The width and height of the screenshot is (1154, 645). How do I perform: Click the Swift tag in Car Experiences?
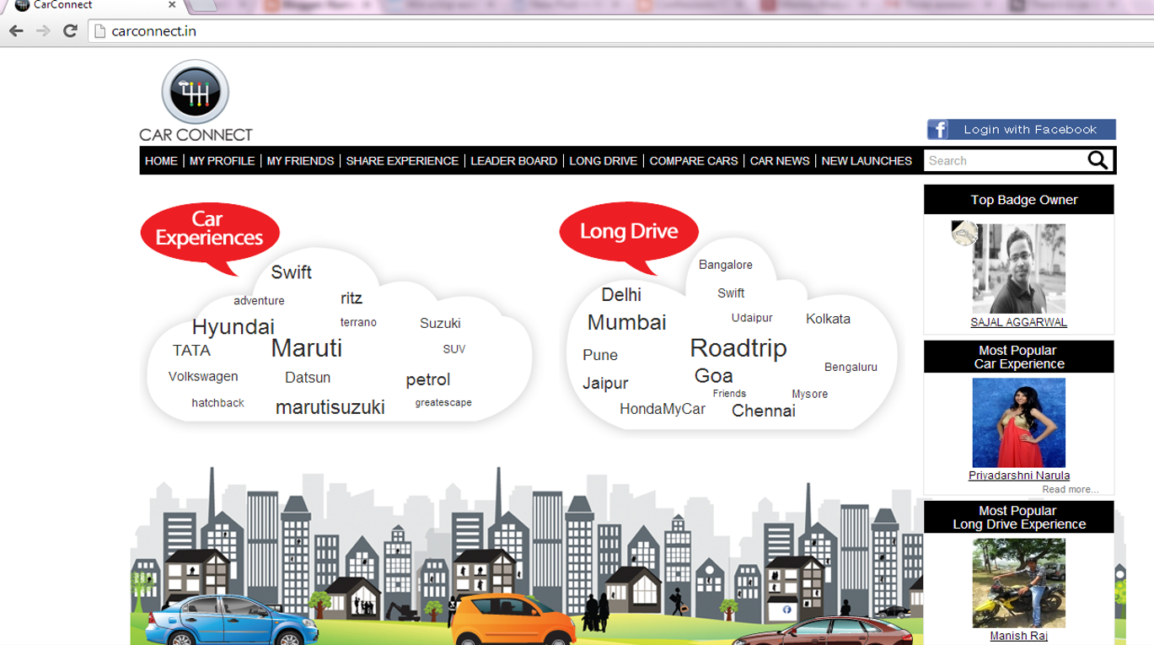(x=291, y=272)
